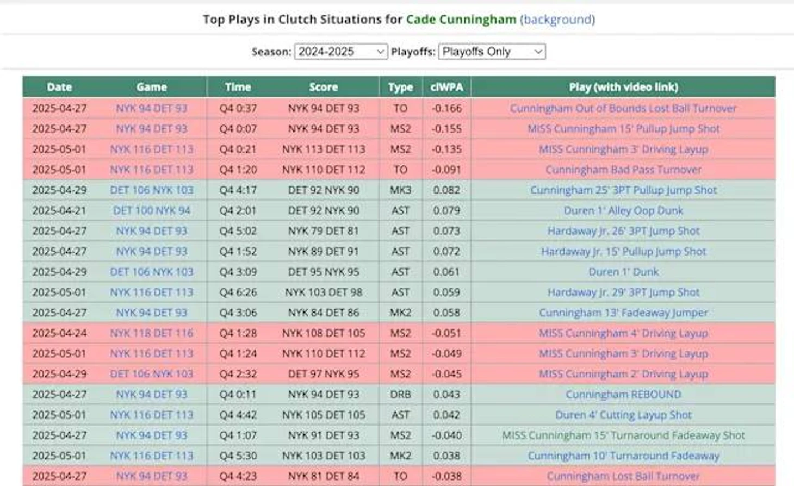The image size is (794, 486).
Task: Select the clWPA value 0.082
Action: click(446, 190)
